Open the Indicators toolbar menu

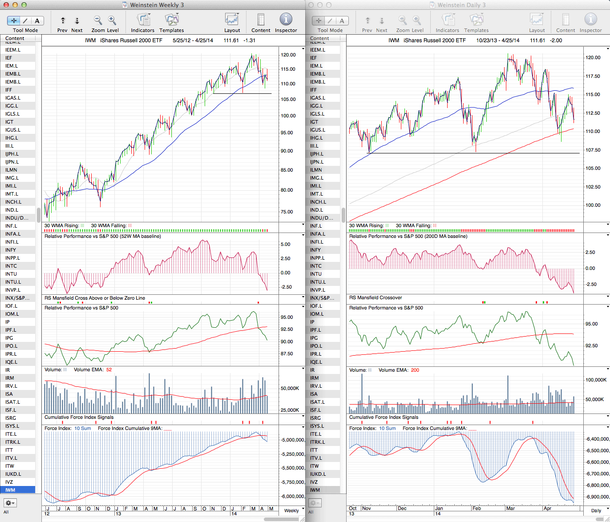pyautogui.click(x=143, y=20)
